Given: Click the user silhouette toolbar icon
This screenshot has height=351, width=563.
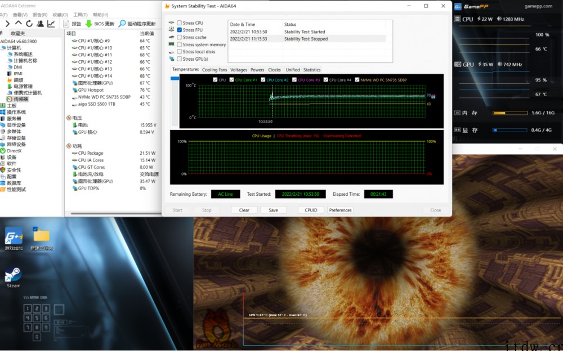Looking at the screenshot, I should (x=40, y=24).
